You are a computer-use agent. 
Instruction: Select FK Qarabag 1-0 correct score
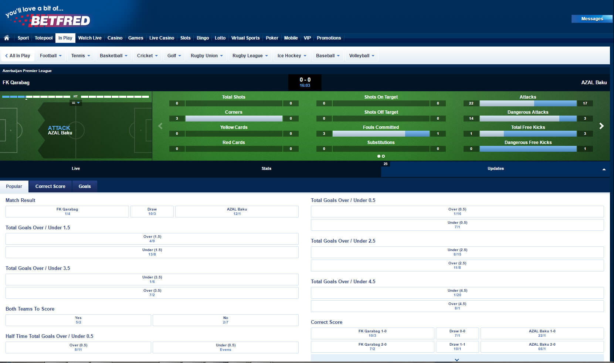point(372,333)
